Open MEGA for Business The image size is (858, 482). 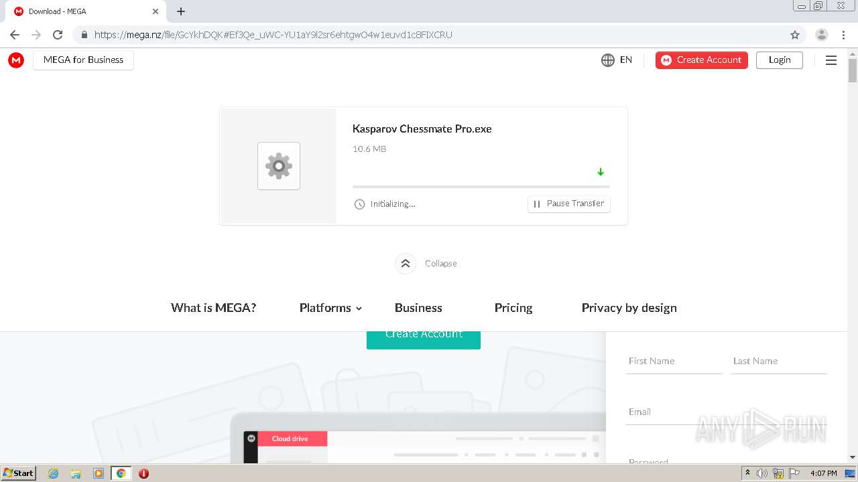[83, 60]
